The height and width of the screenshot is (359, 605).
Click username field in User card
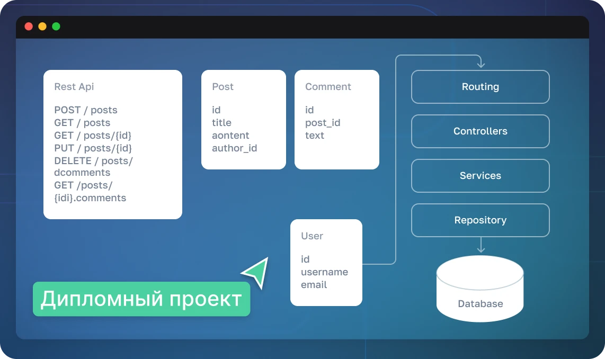(x=324, y=272)
